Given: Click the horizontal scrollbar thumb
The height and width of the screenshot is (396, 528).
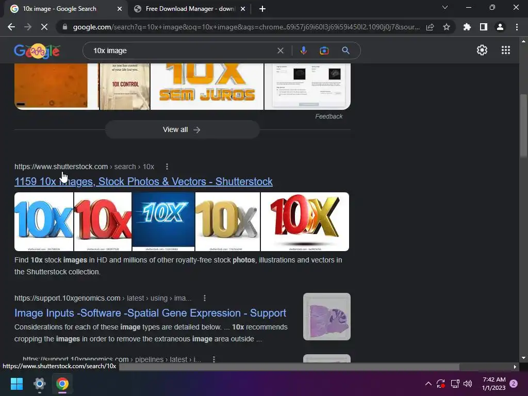Looking at the screenshot, I should coord(289,367).
